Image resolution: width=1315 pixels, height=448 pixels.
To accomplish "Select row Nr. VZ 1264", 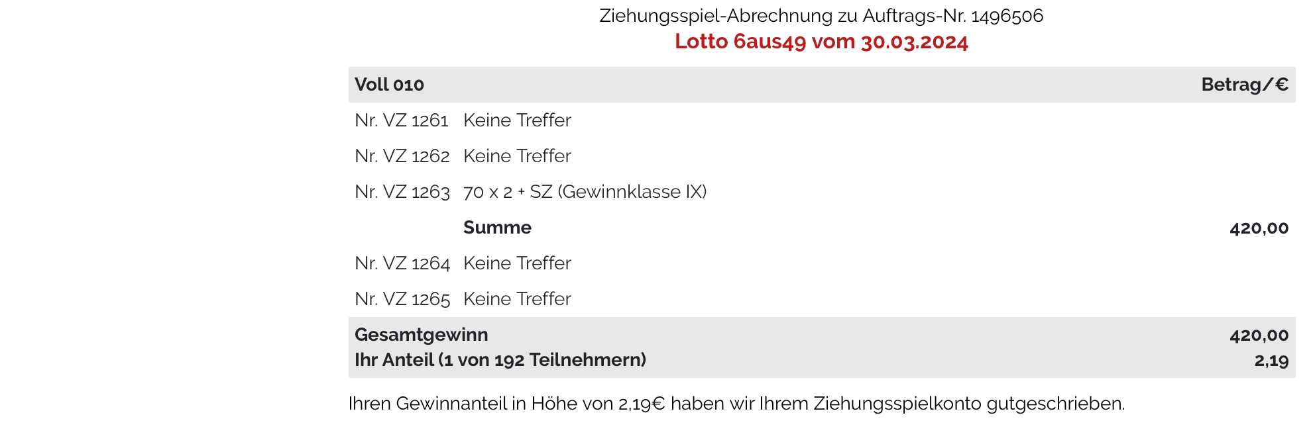I will (x=822, y=263).
